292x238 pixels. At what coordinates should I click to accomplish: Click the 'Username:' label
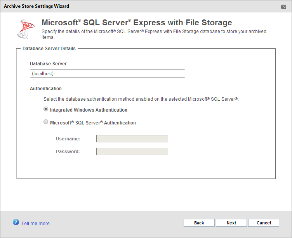68,139
